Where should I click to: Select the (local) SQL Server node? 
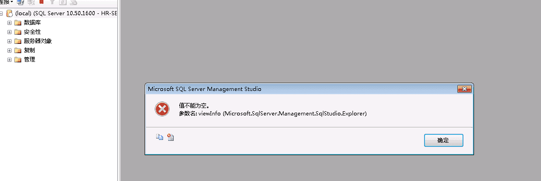coord(66,13)
